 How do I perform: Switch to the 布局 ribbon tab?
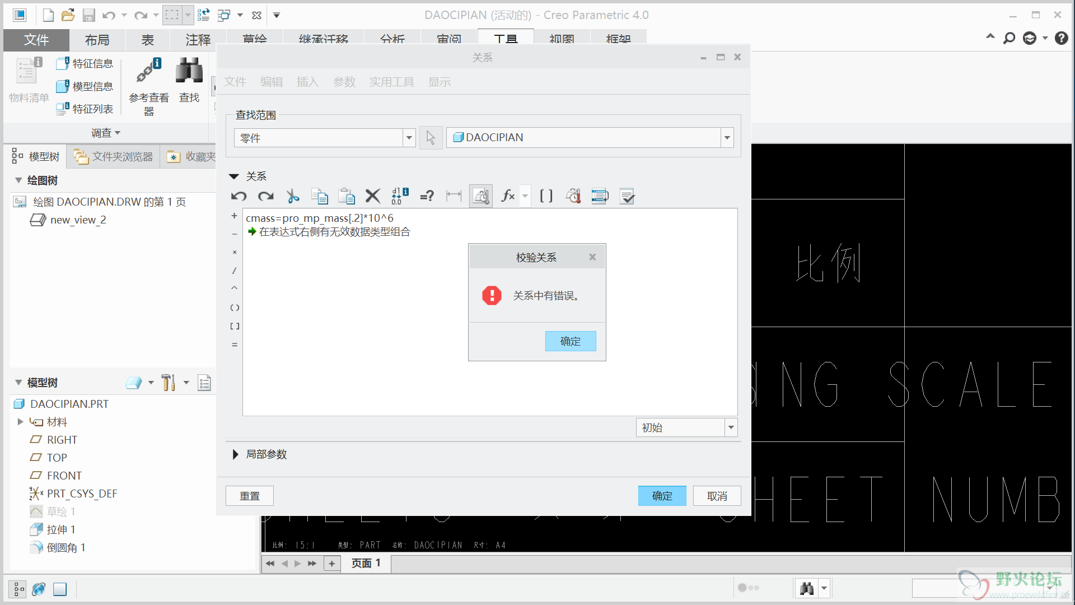point(97,40)
